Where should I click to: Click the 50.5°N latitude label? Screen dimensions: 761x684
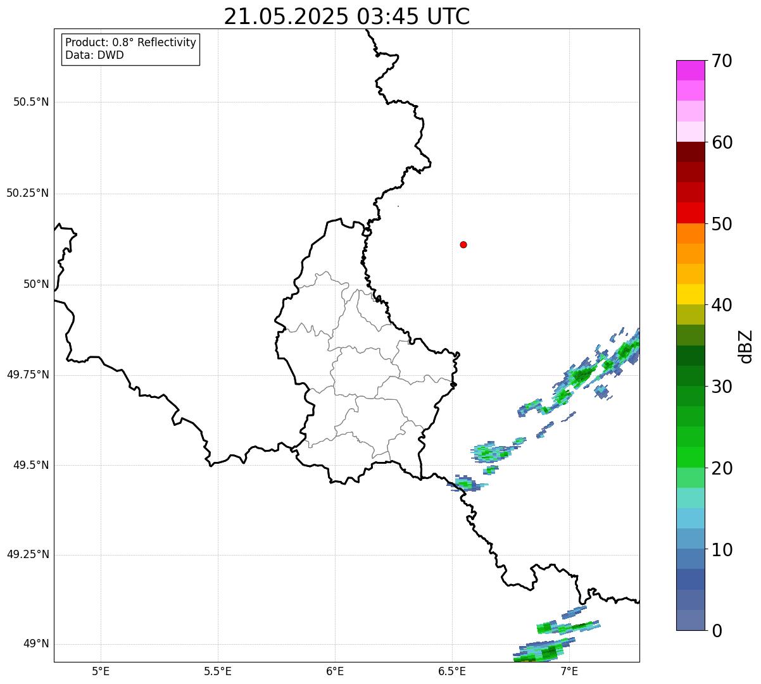pos(31,102)
